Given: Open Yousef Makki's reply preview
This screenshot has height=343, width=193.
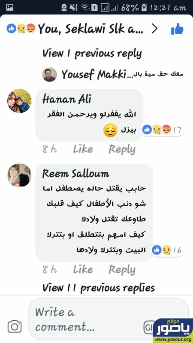Looking at the screenshot, I should click(122, 75).
